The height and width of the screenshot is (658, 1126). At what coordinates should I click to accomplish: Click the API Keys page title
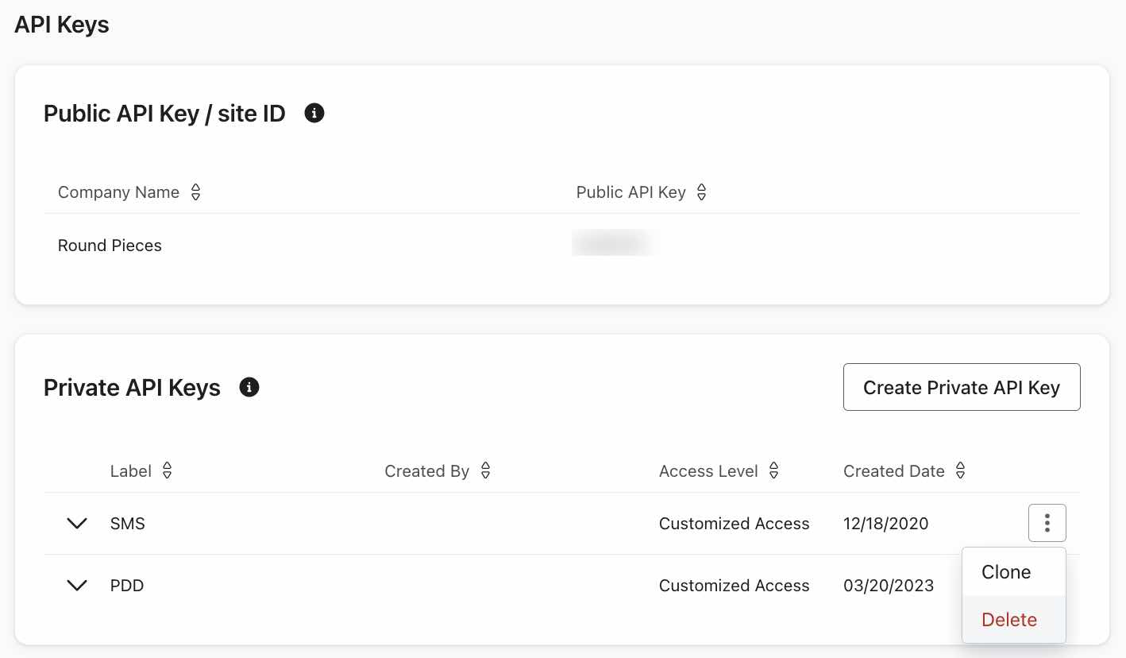(x=61, y=25)
